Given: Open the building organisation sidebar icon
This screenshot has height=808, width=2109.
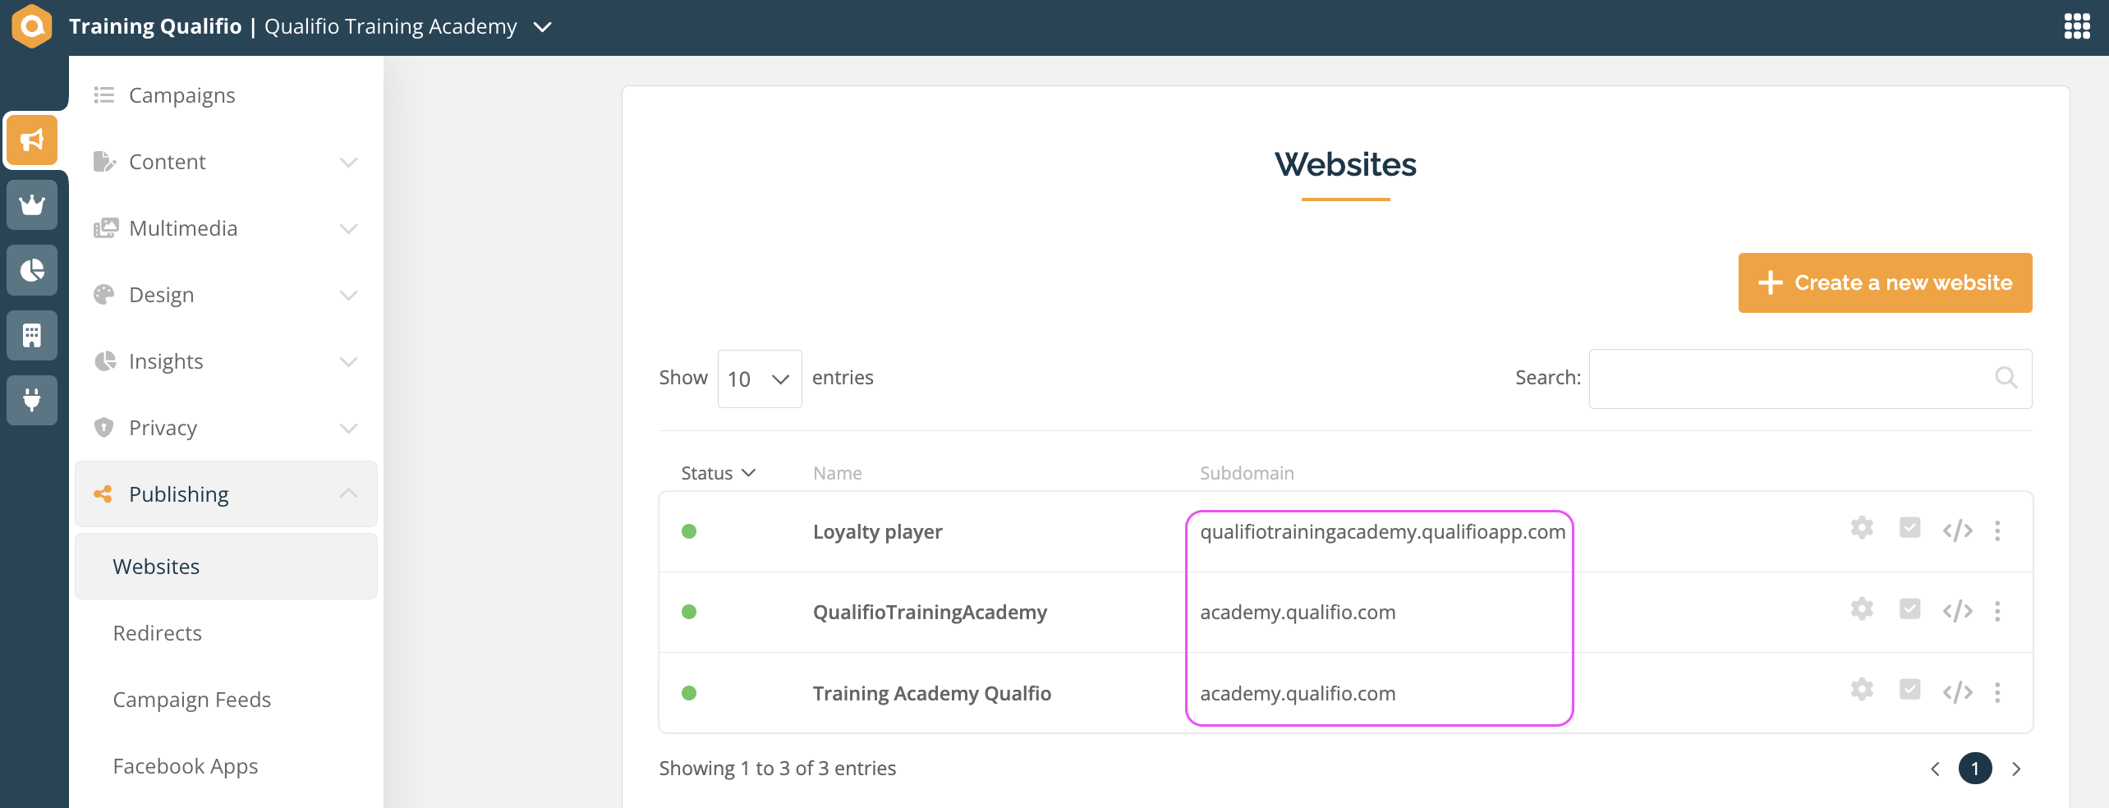Looking at the screenshot, I should click(x=32, y=335).
